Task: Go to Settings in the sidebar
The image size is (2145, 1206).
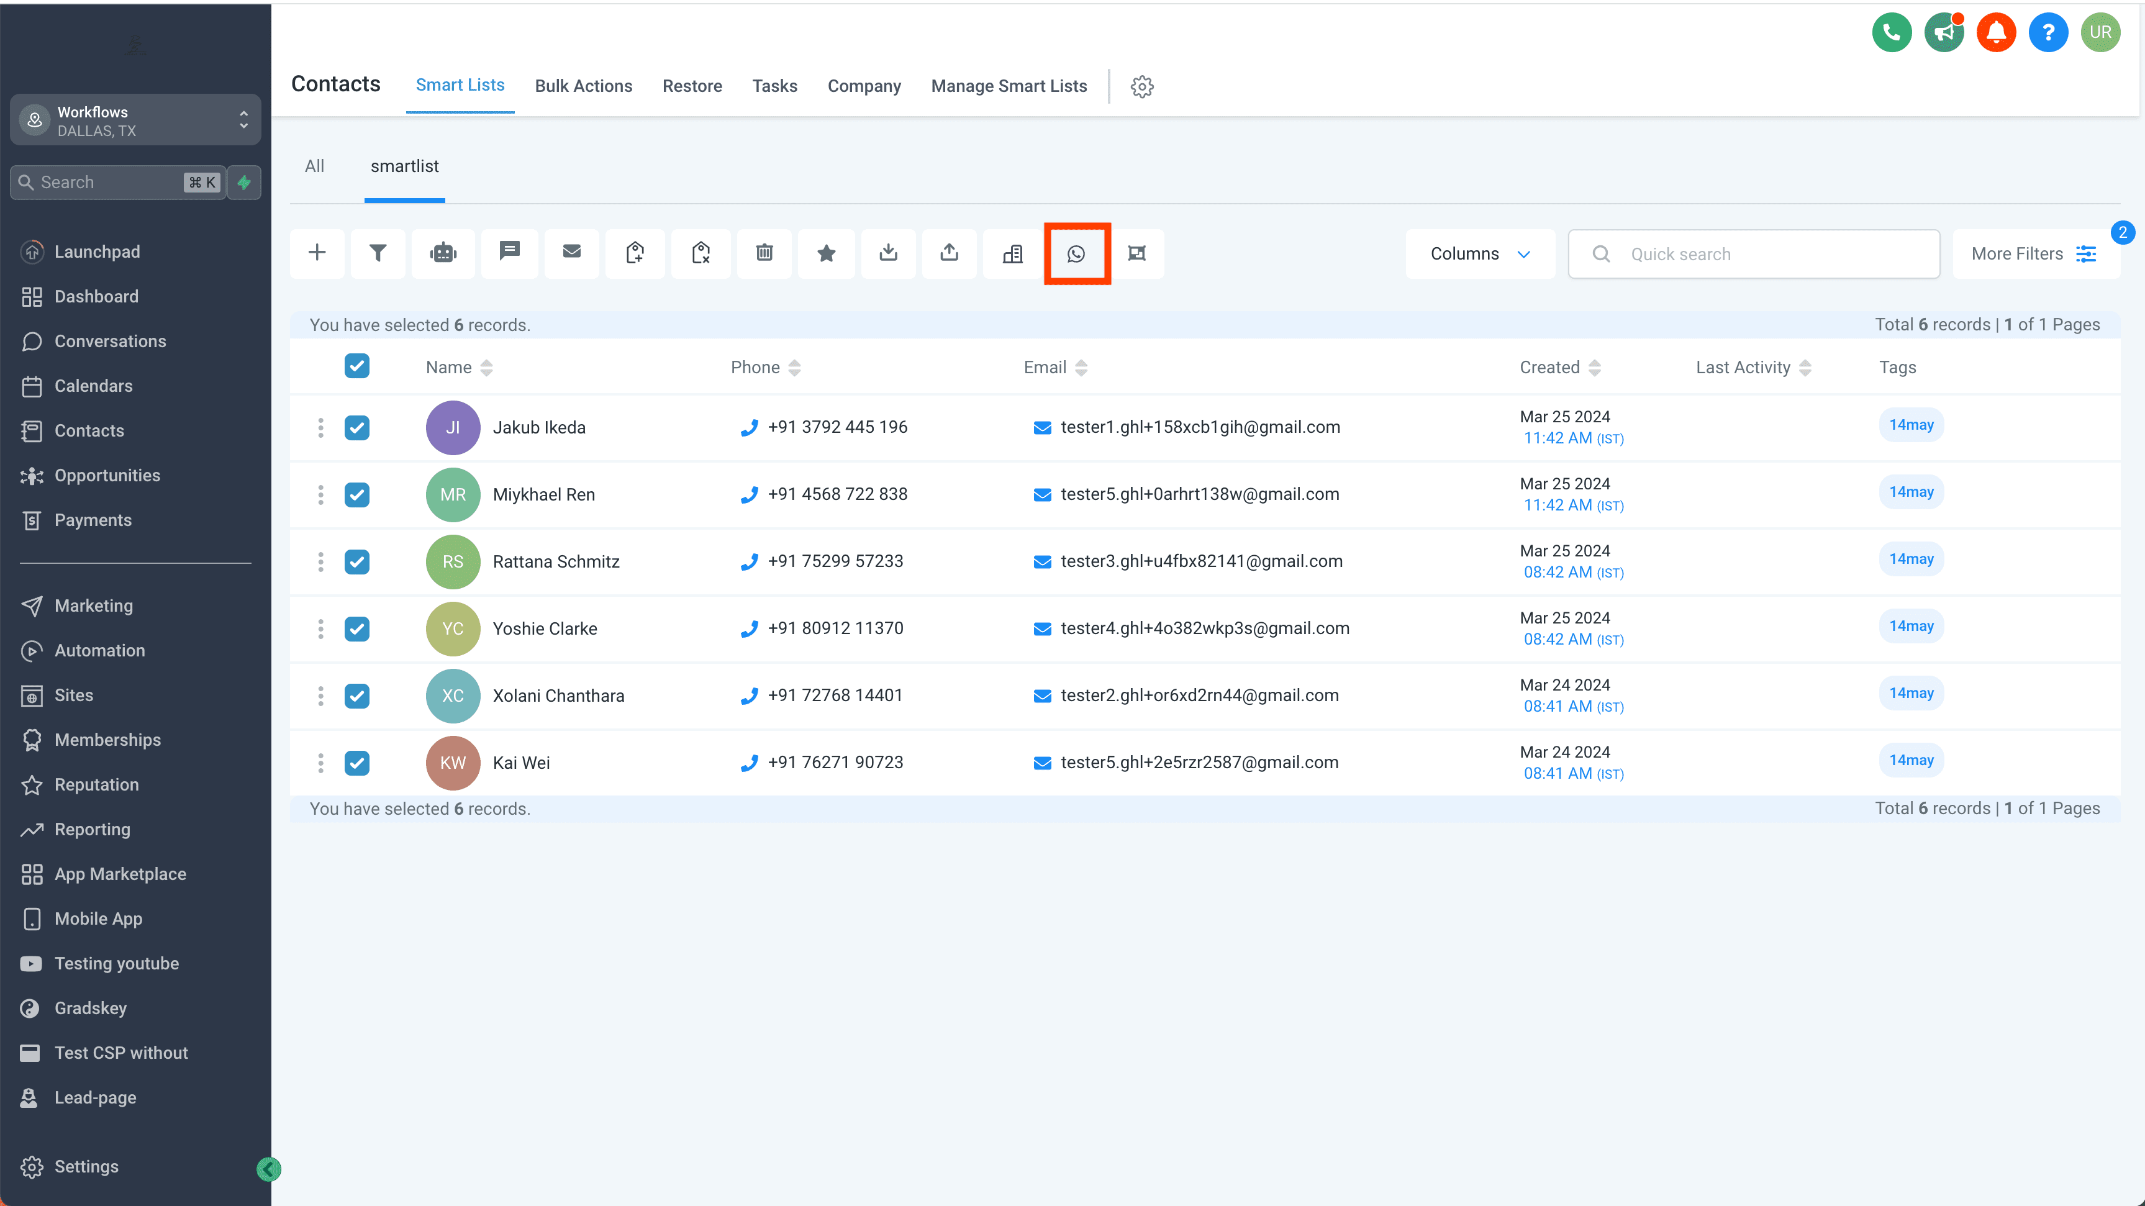Action: [x=86, y=1166]
